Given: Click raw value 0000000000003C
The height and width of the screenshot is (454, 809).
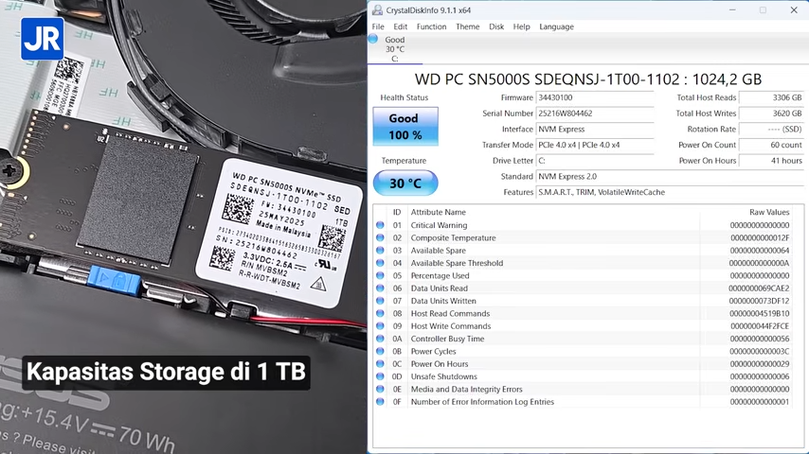Looking at the screenshot, I should tap(760, 352).
